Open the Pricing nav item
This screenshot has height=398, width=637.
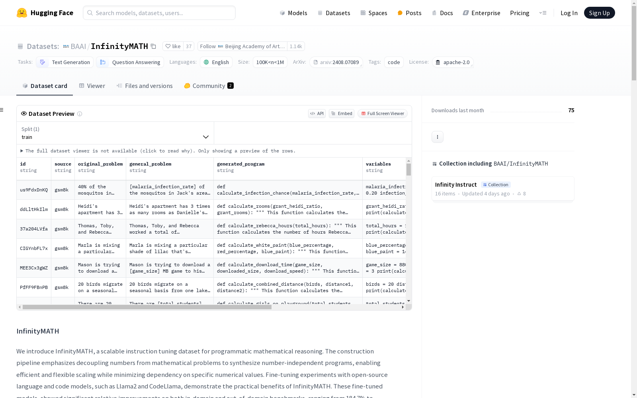(x=520, y=13)
